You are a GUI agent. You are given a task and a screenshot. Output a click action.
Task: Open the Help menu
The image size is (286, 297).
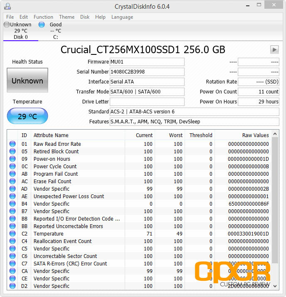click(100, 17)
